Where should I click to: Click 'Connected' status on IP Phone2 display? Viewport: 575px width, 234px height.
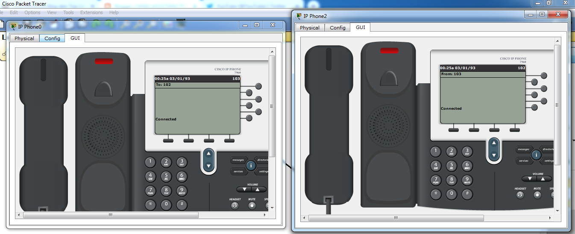pyautogui.click(x=451, y=108)
